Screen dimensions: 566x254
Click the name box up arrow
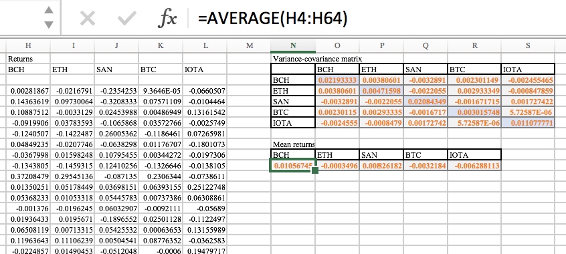49,10
